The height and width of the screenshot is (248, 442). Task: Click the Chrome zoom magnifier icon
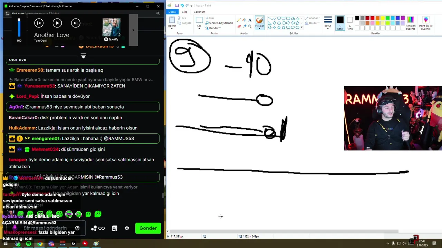tap(158, 13)
